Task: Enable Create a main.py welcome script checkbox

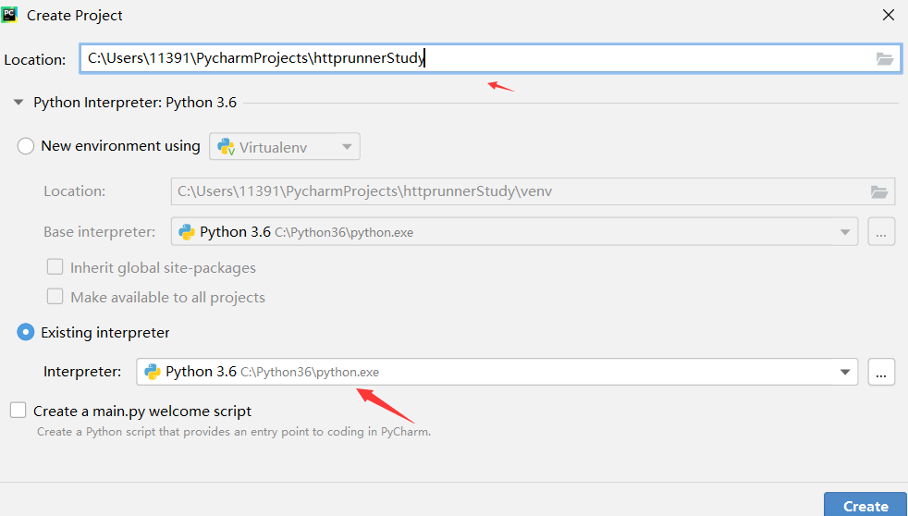Action: click(x=18, y=411)
